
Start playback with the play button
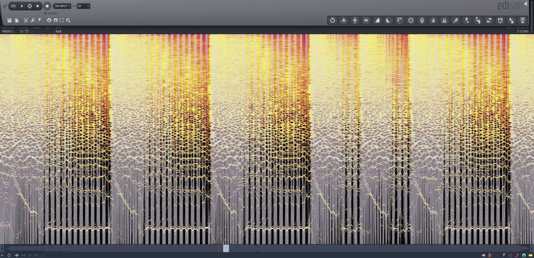22,6
